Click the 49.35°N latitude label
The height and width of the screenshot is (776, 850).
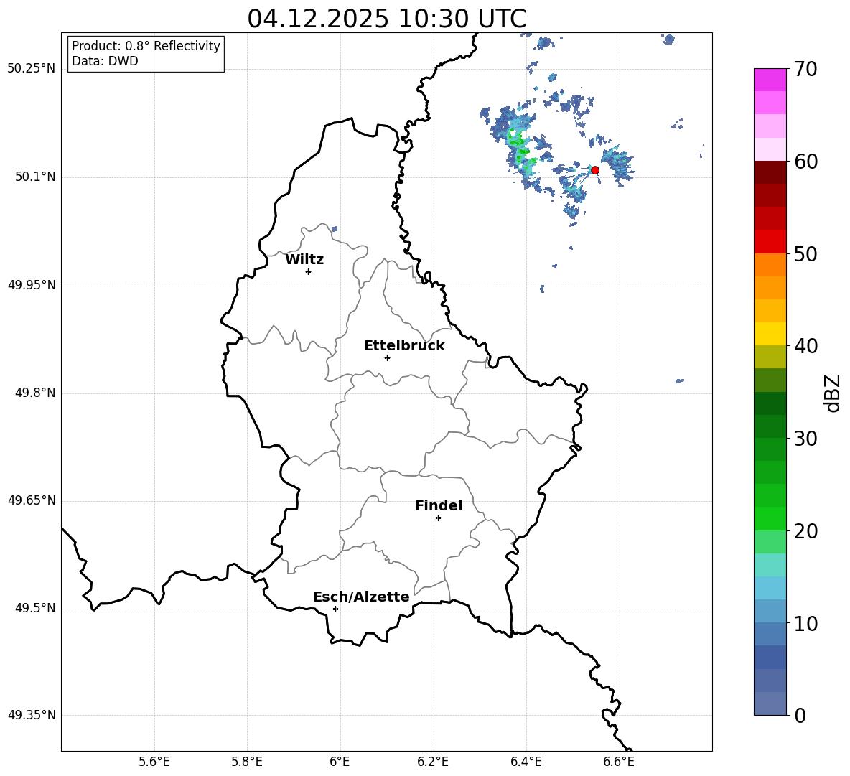[31, 715]
